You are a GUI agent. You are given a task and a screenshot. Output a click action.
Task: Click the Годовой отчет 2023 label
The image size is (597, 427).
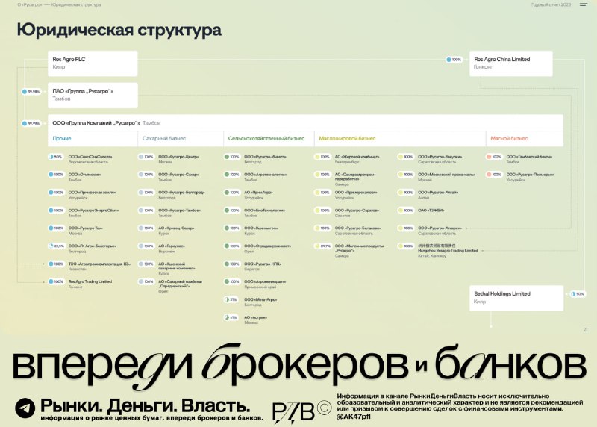551,4
